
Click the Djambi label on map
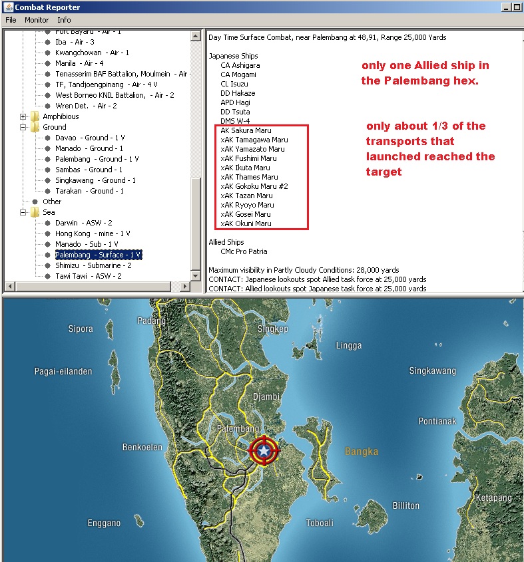coord(266,396)
